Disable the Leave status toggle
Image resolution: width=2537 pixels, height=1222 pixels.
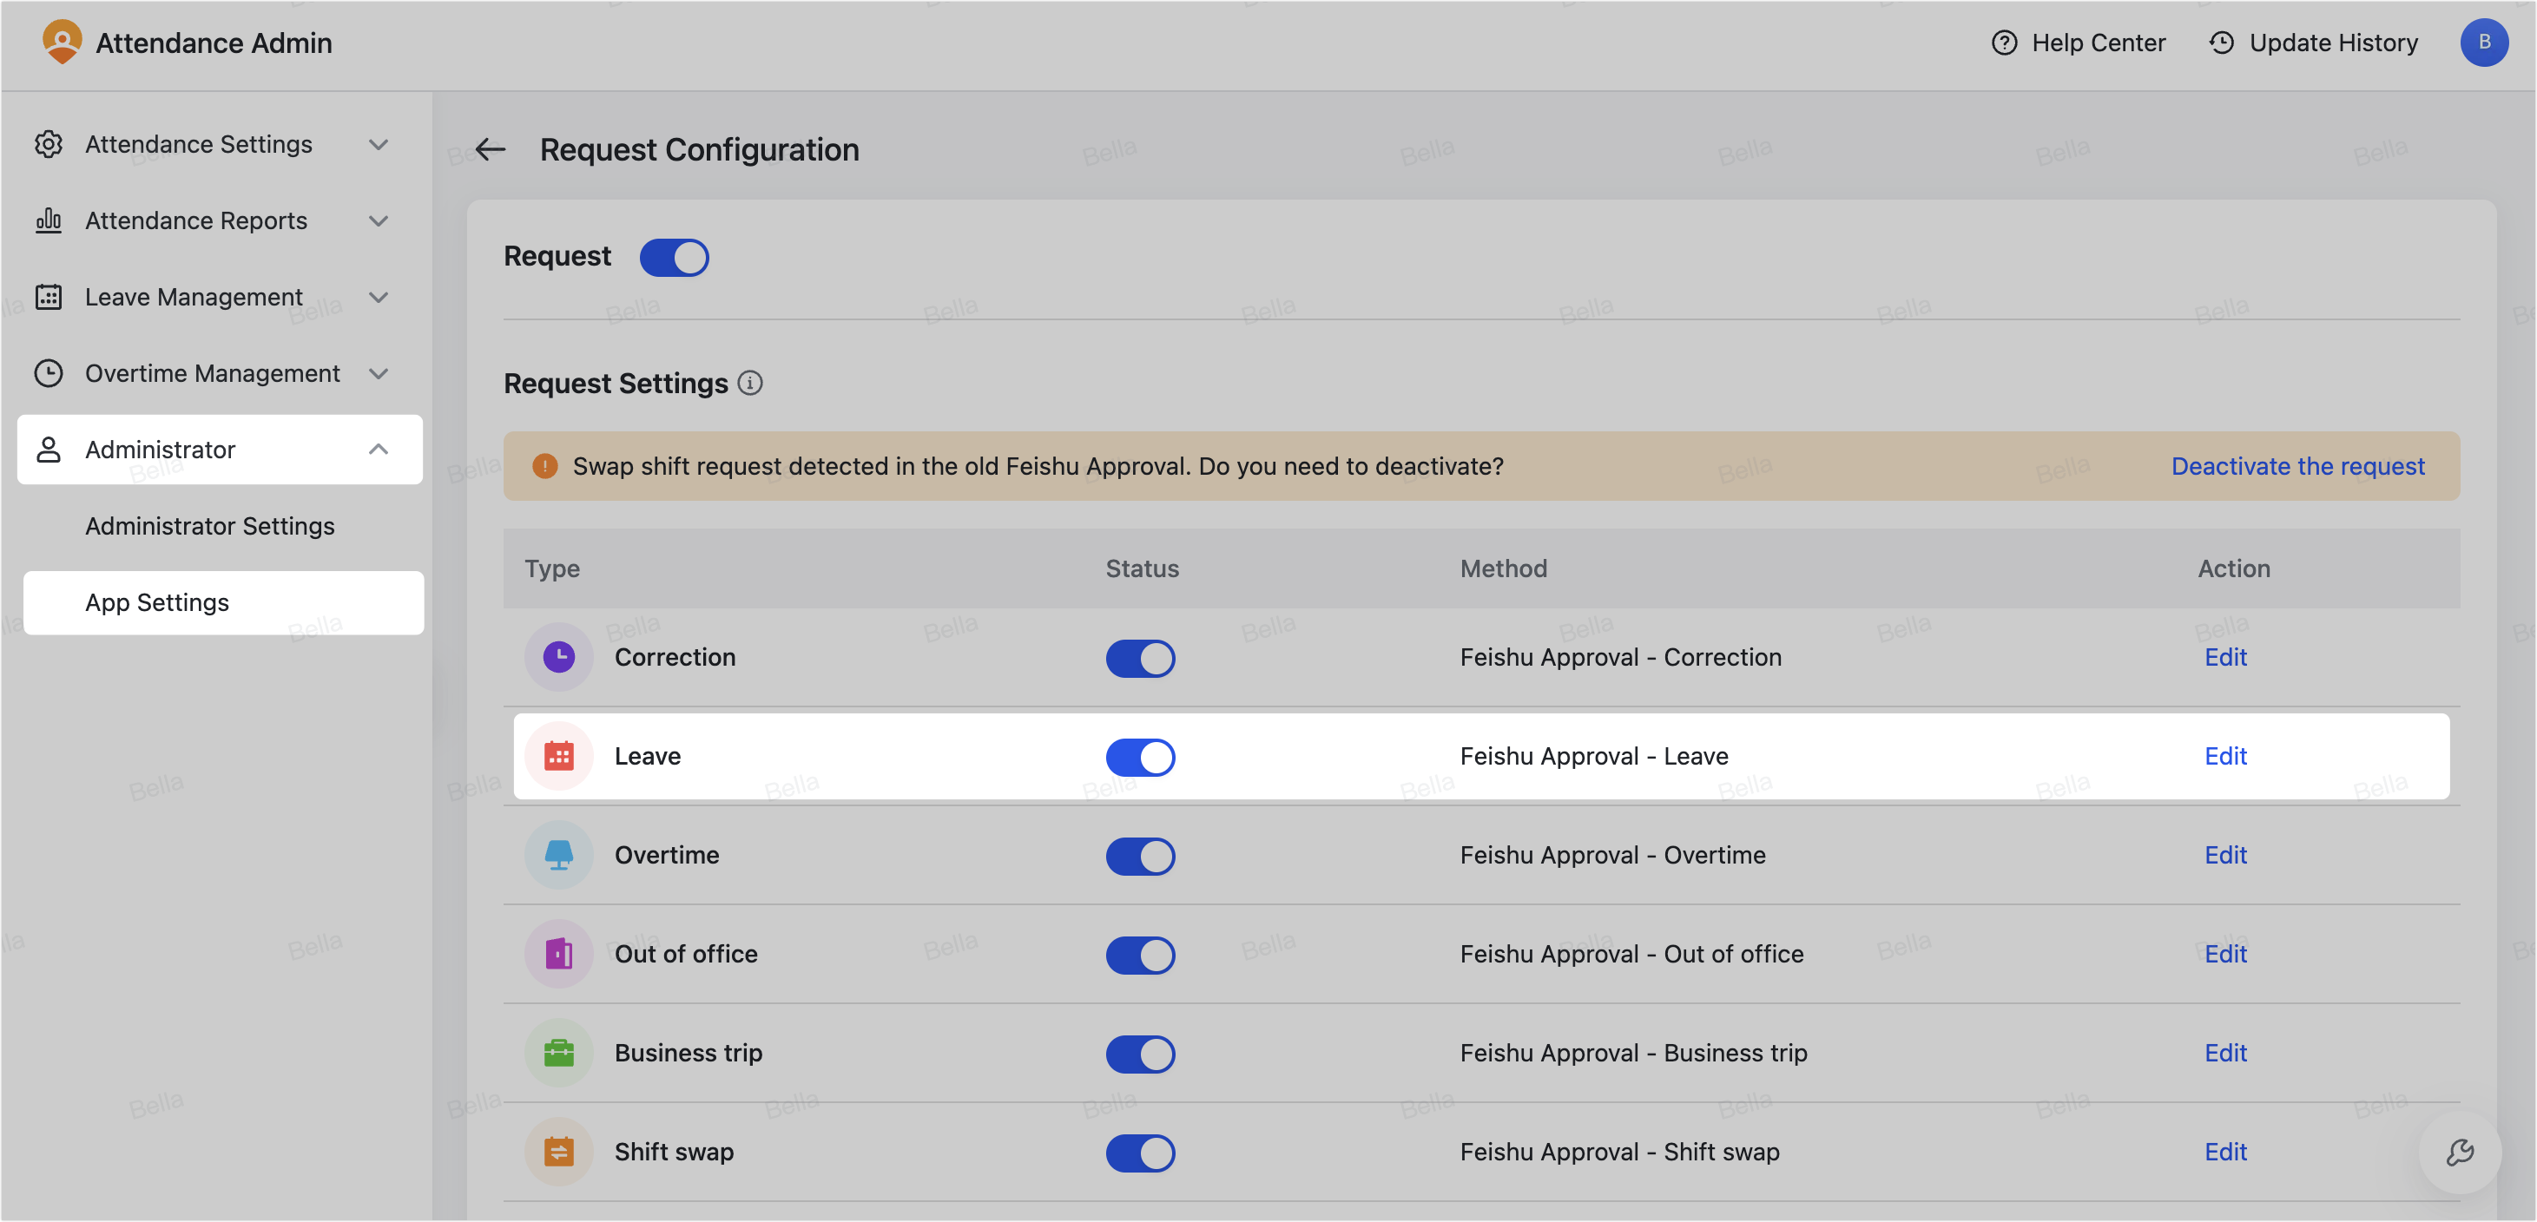(1139, 757)
